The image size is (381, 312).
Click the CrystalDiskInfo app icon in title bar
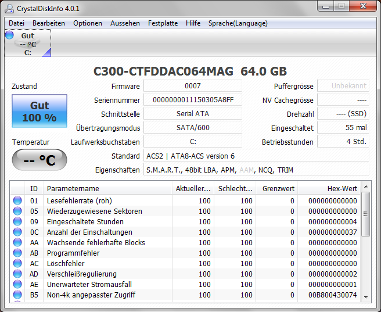(9, 9)
